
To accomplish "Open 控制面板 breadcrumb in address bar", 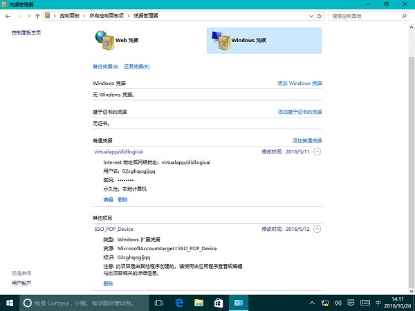I will (70, 16).
